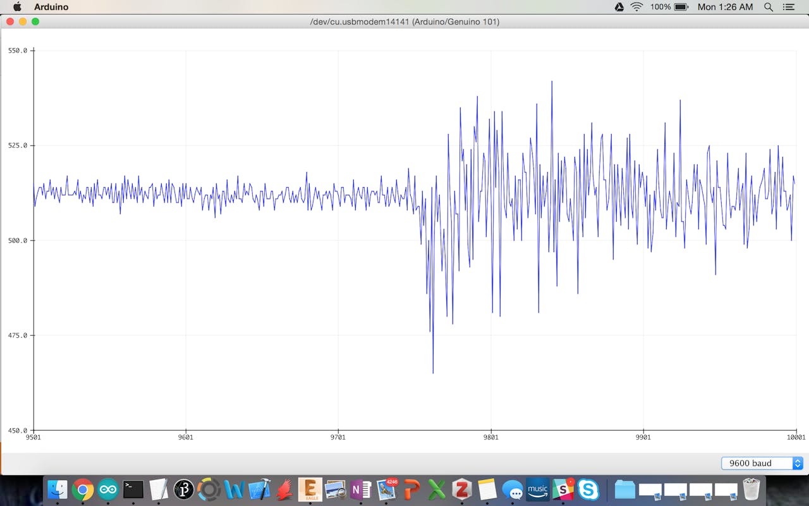The height and width of the screenshot is (506, 809).
Task: Open the 9600 baud rate dropdown
Action: click(x=762, y=463)
